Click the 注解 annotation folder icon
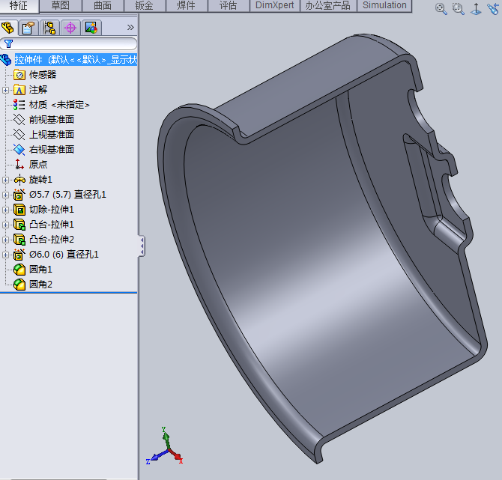The width and height of the screenshot is (502, 480). (19, 90)
